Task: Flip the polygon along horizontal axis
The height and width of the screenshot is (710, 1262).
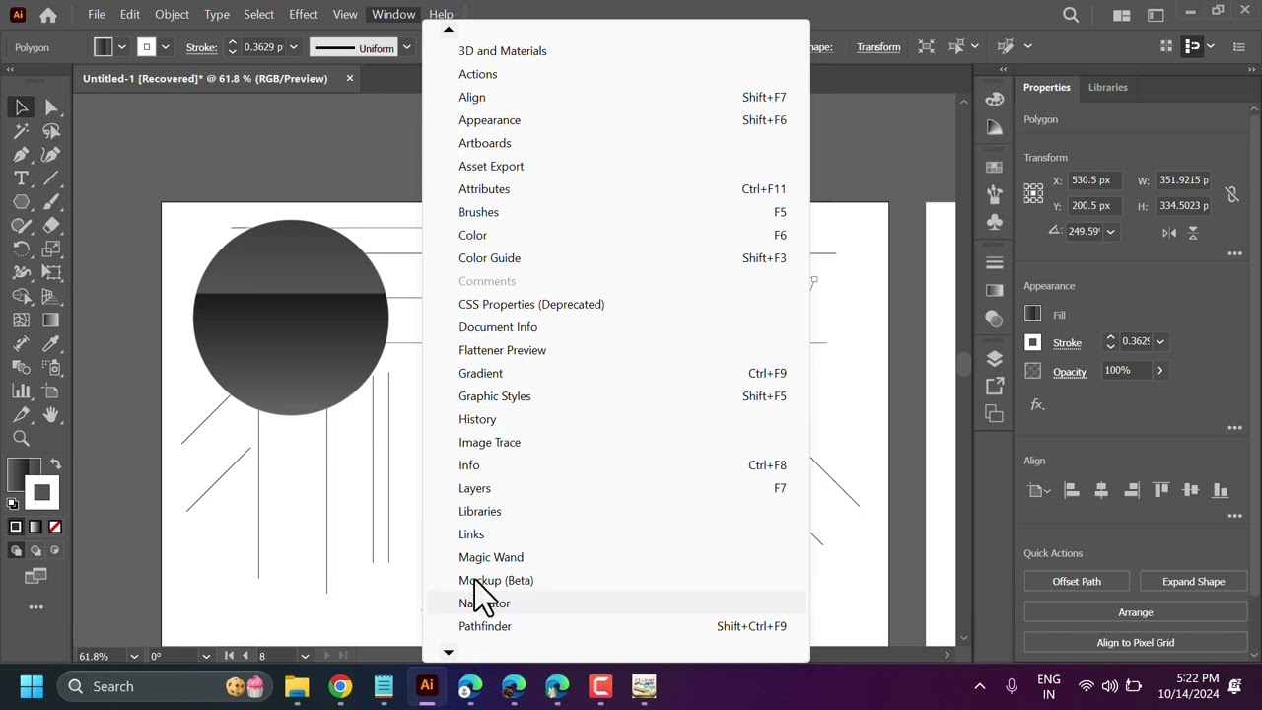Action: coord(1169,233)
